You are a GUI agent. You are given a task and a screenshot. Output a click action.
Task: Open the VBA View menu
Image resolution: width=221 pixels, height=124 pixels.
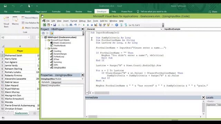click(x=59, y=21)
